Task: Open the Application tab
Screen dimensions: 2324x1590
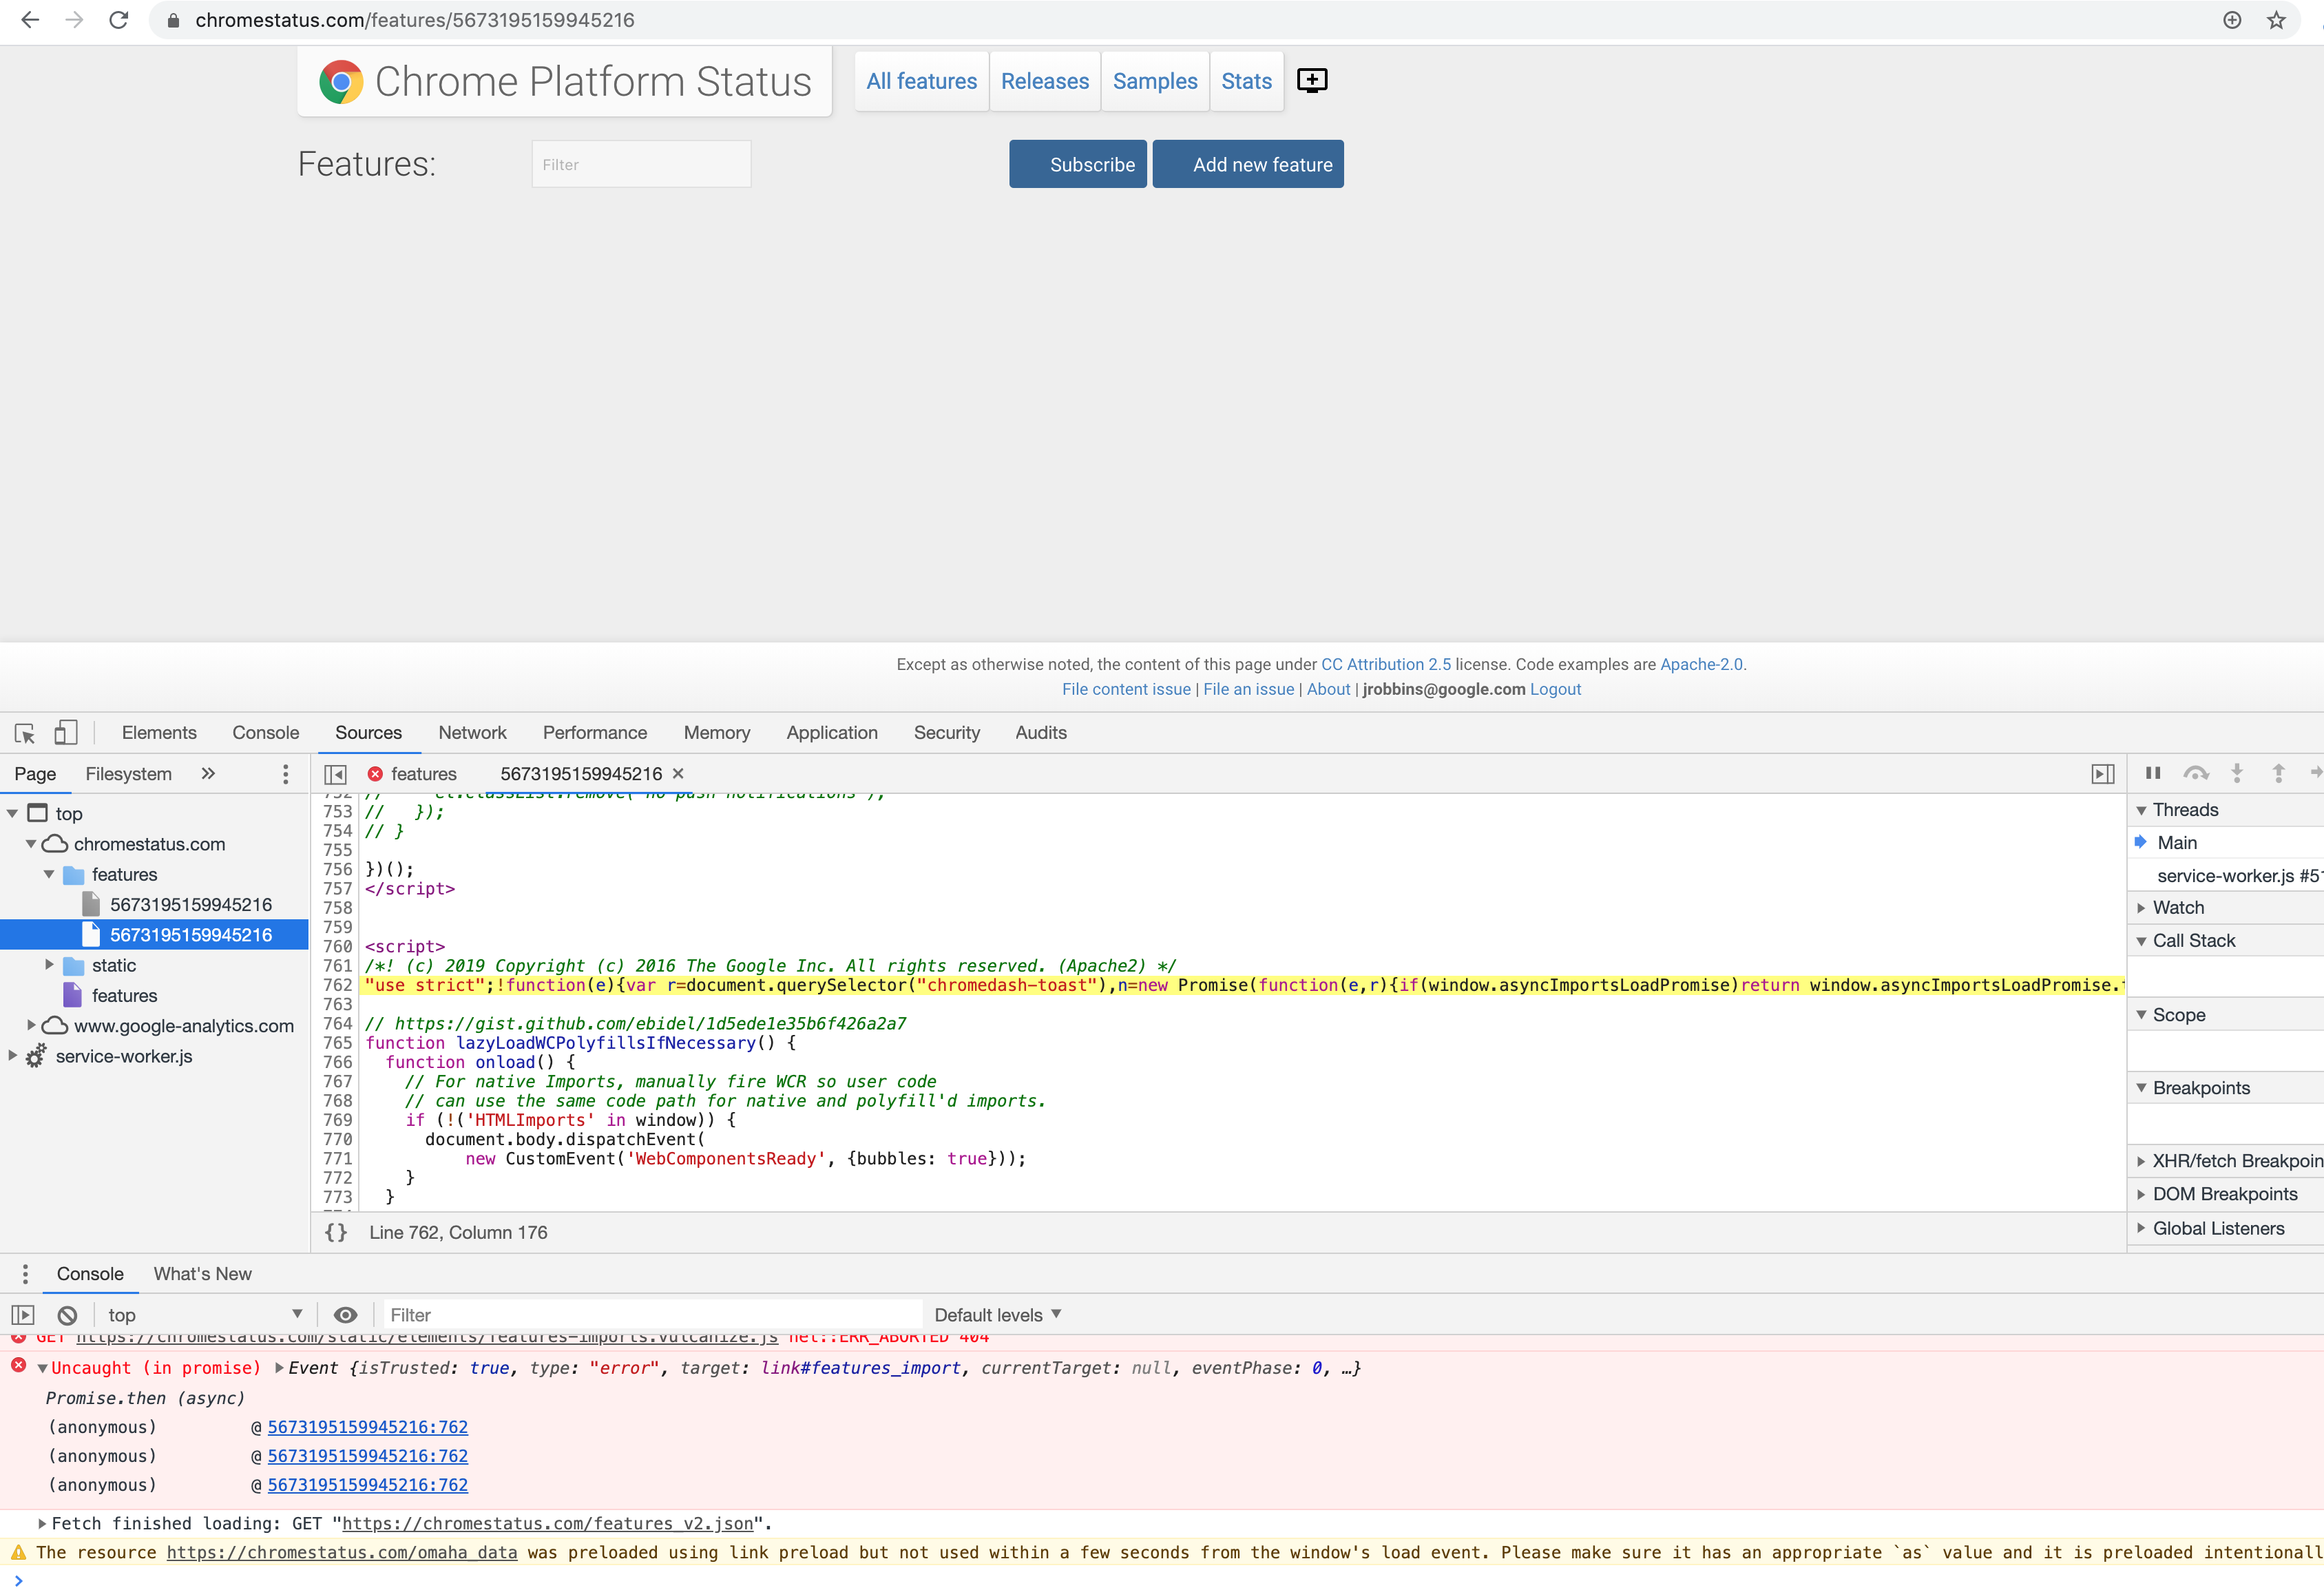Action: (x=832, y=733)
